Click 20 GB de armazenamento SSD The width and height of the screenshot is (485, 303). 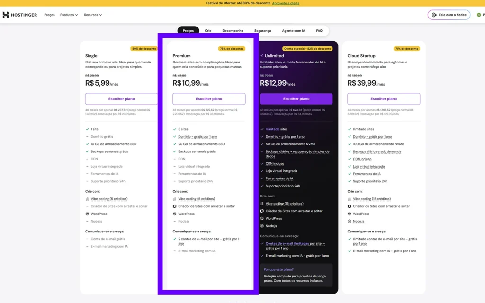click(201, 144)
